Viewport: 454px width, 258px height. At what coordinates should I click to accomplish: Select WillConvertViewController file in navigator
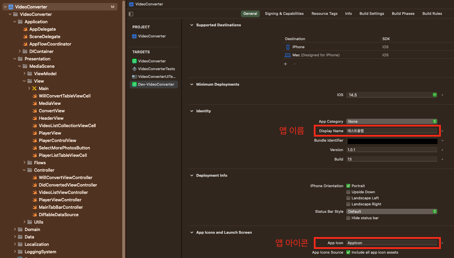pyautogui.click(x=66, y=178)
